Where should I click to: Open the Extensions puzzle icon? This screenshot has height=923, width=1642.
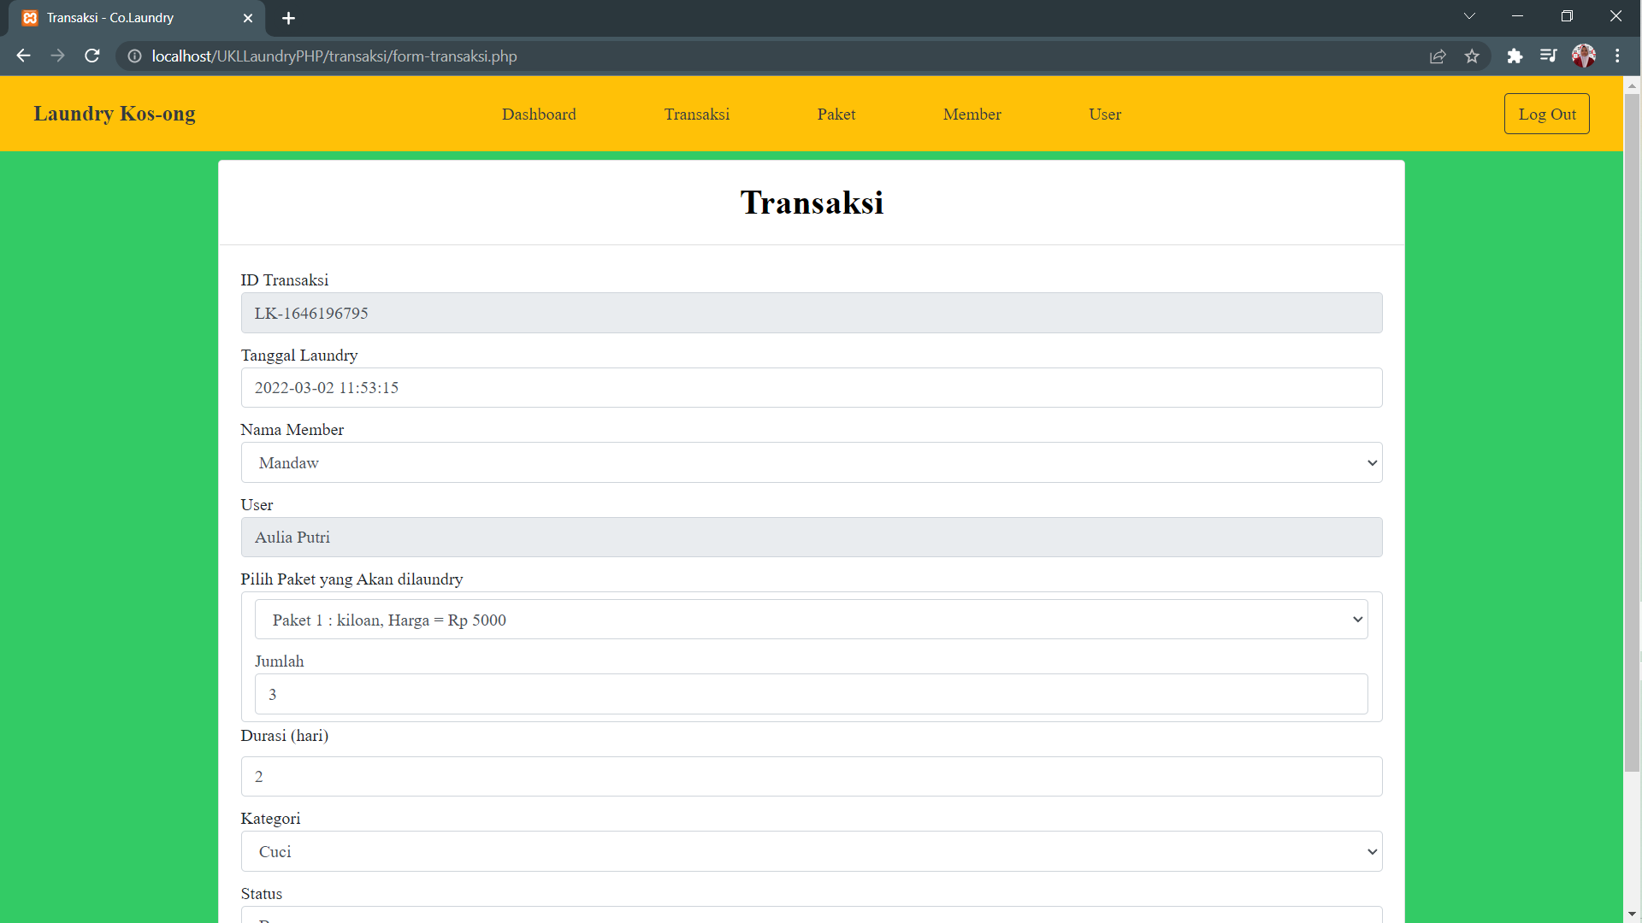pos(1515,56)
